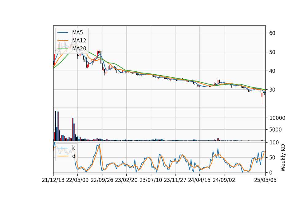Image resolution: width=295 pixels, height=212 pixels.
Task: Click the volume axis value 10000
Action: (x=277, y=118)
